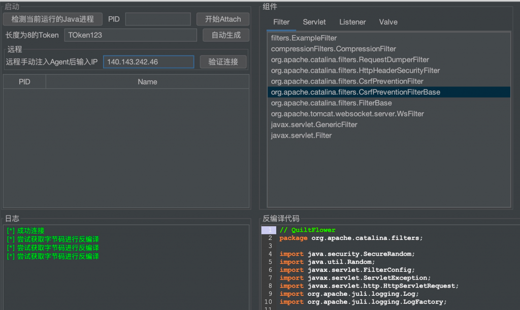Image resolution: width=520 pixels, height=310 pixels.
Task: Switch to the Filter tab
Action: [x=281, y=22]
